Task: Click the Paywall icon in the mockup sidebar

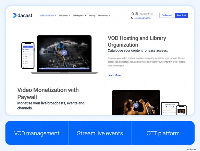Action: coord(24,63)
